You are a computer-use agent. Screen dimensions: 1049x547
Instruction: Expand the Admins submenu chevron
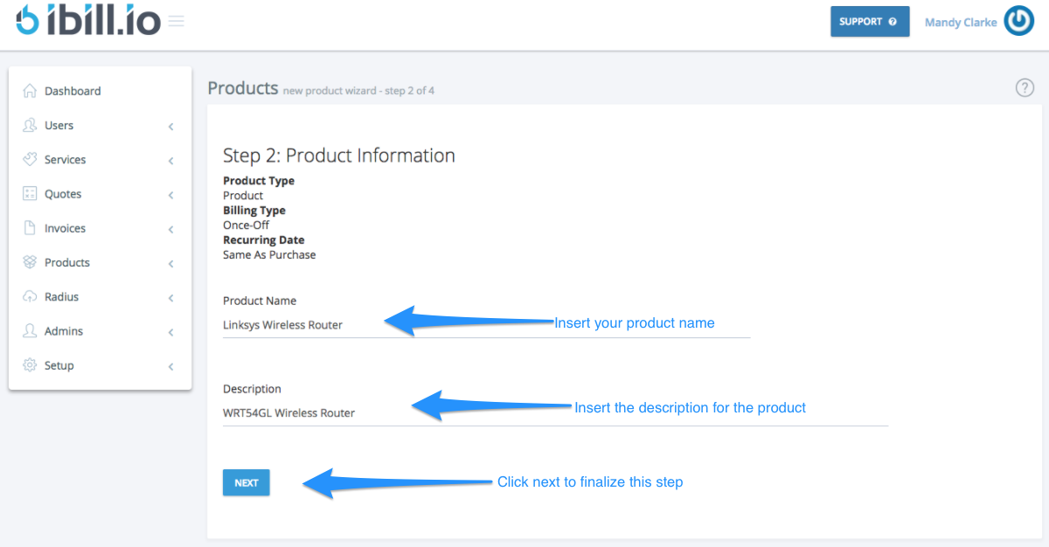pyautogui.click(x=171, y=332)
